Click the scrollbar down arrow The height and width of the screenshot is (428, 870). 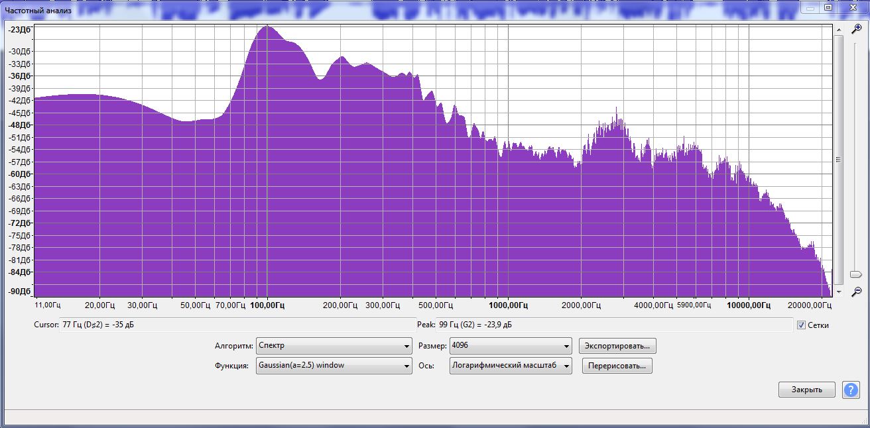839,292
